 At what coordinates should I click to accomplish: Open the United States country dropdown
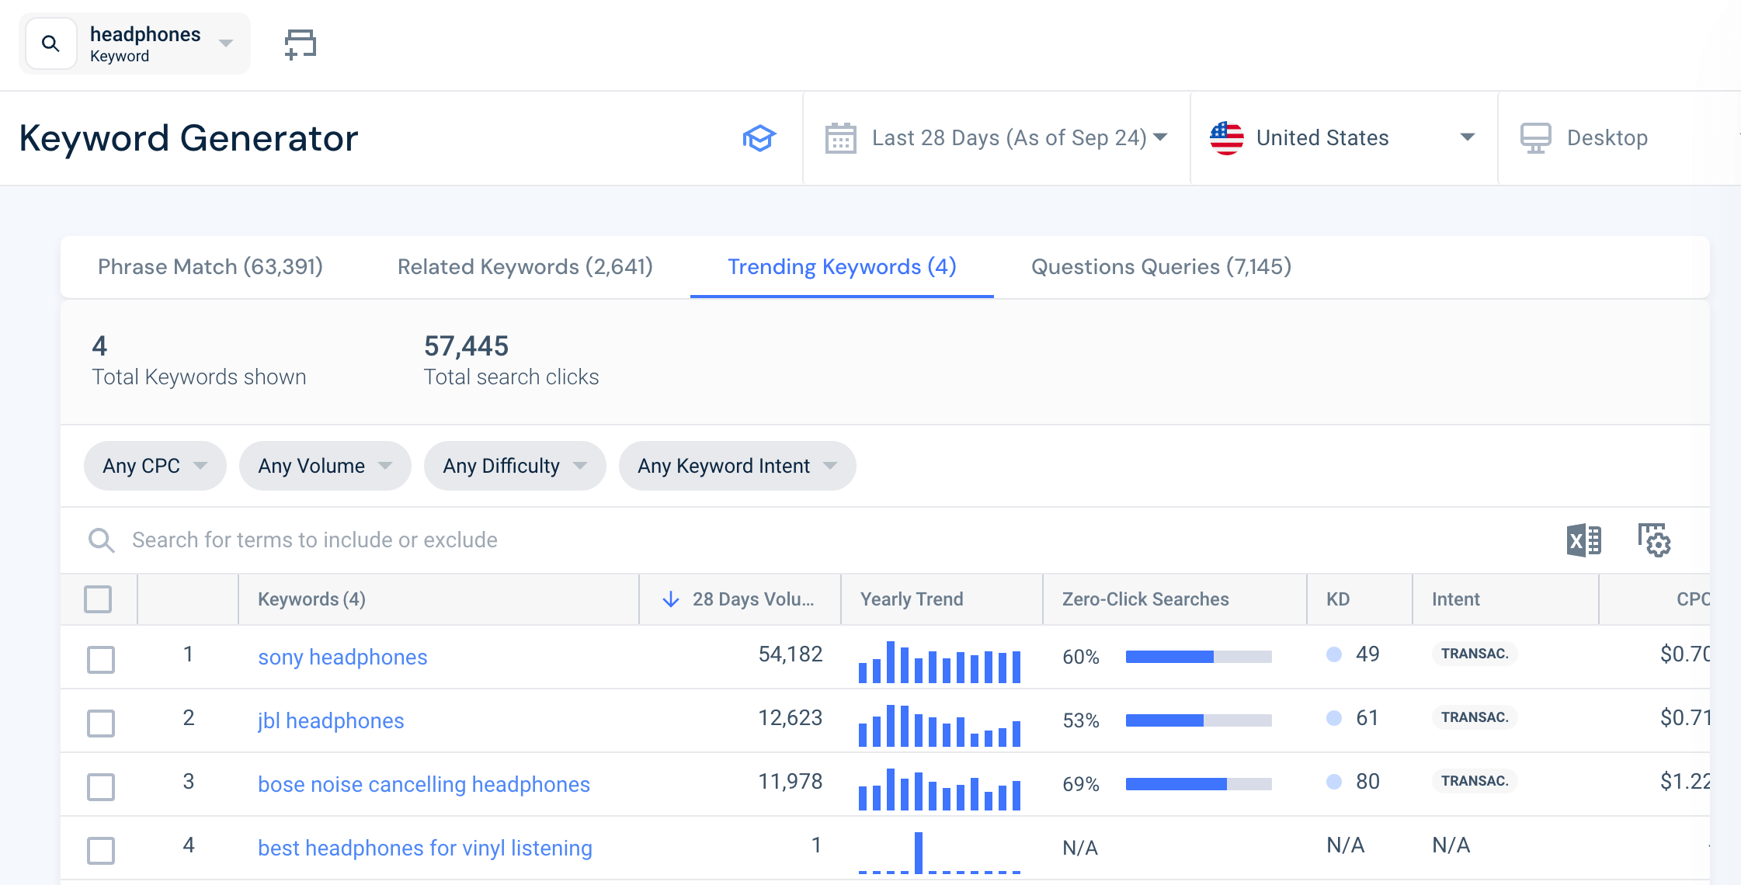1343,138
